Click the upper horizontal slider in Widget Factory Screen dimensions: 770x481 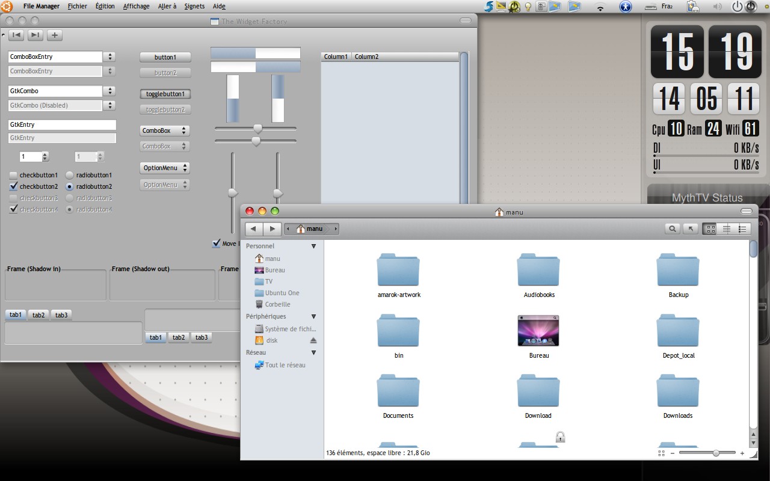coord(256,129)
